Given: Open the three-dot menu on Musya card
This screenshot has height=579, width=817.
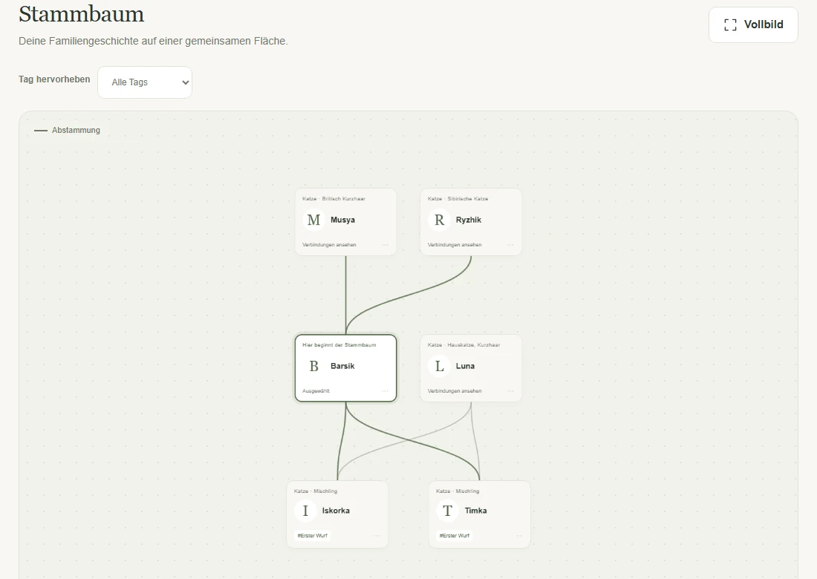Looking at the screenshot, I should click(x=385, y=245).
